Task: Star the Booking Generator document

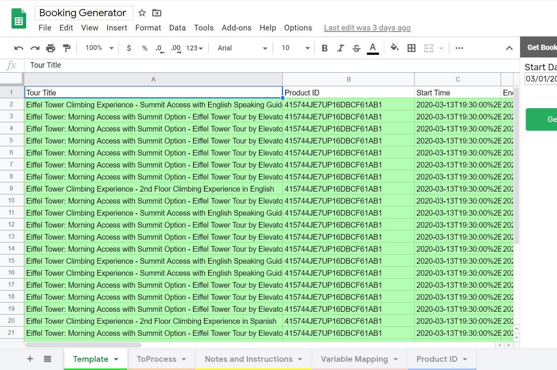Action: click(x=142, y=13)
